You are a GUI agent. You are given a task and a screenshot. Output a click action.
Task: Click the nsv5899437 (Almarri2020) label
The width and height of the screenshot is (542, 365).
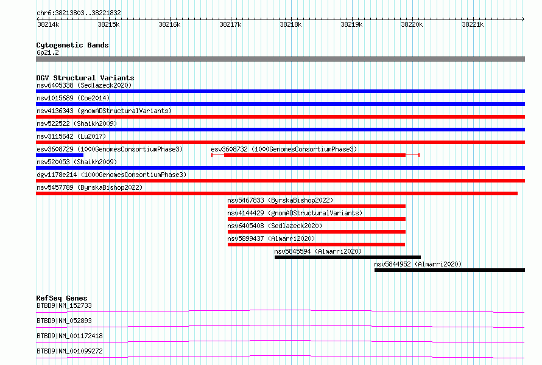(x=271, y=238)
